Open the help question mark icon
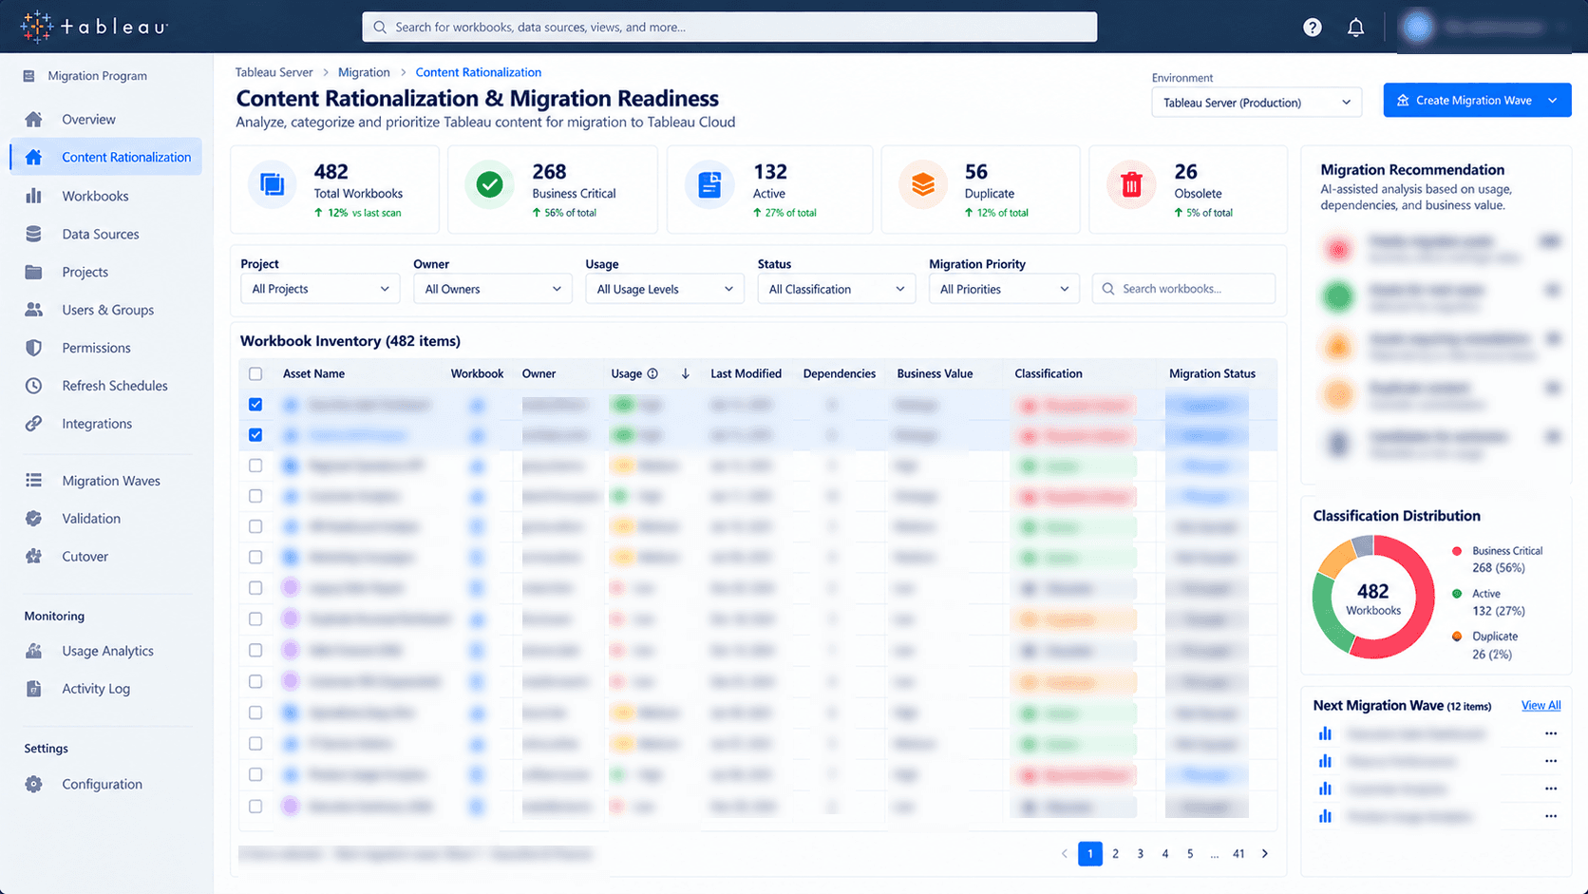 1312,28
